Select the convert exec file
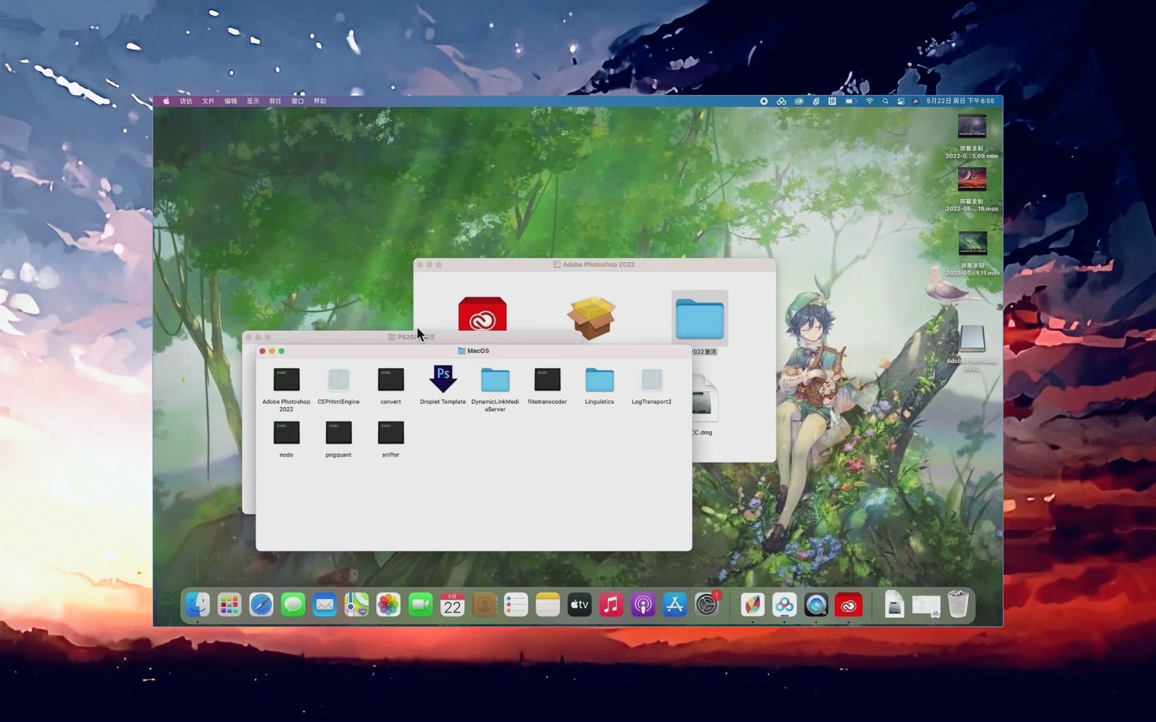1156x722 pixels. (x=391, y=380)
